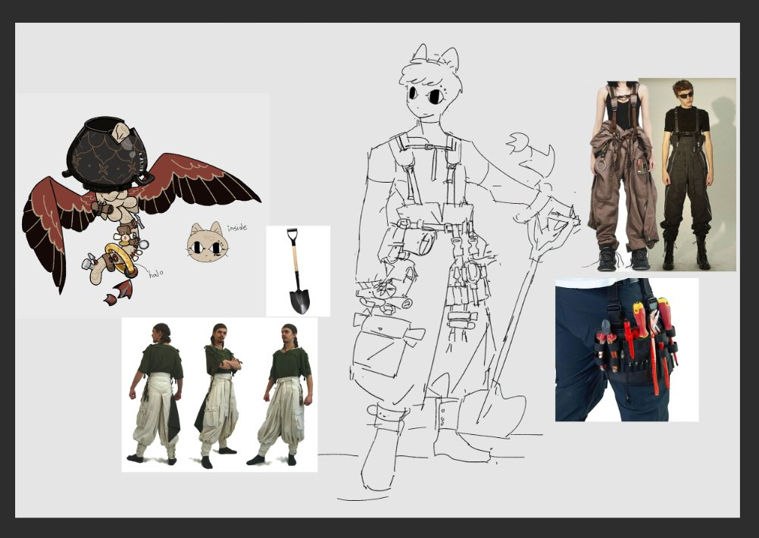Viewport: 759px width, 538px height.
Task: Click the sketched wrench behind the arm
Action: 530,158
